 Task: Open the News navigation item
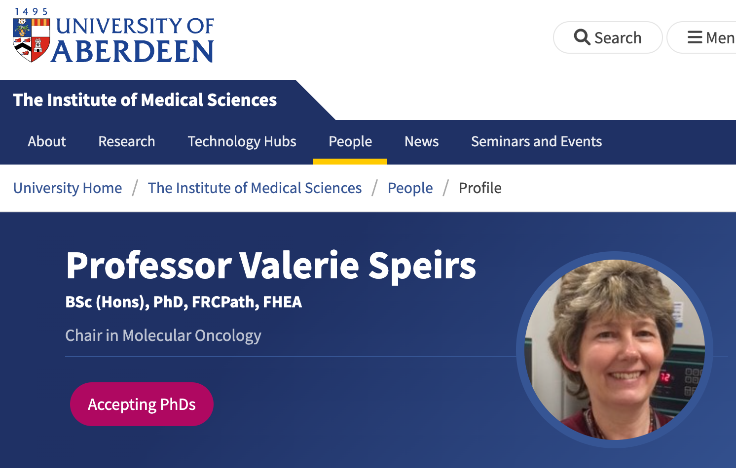[x=421, y=142]
